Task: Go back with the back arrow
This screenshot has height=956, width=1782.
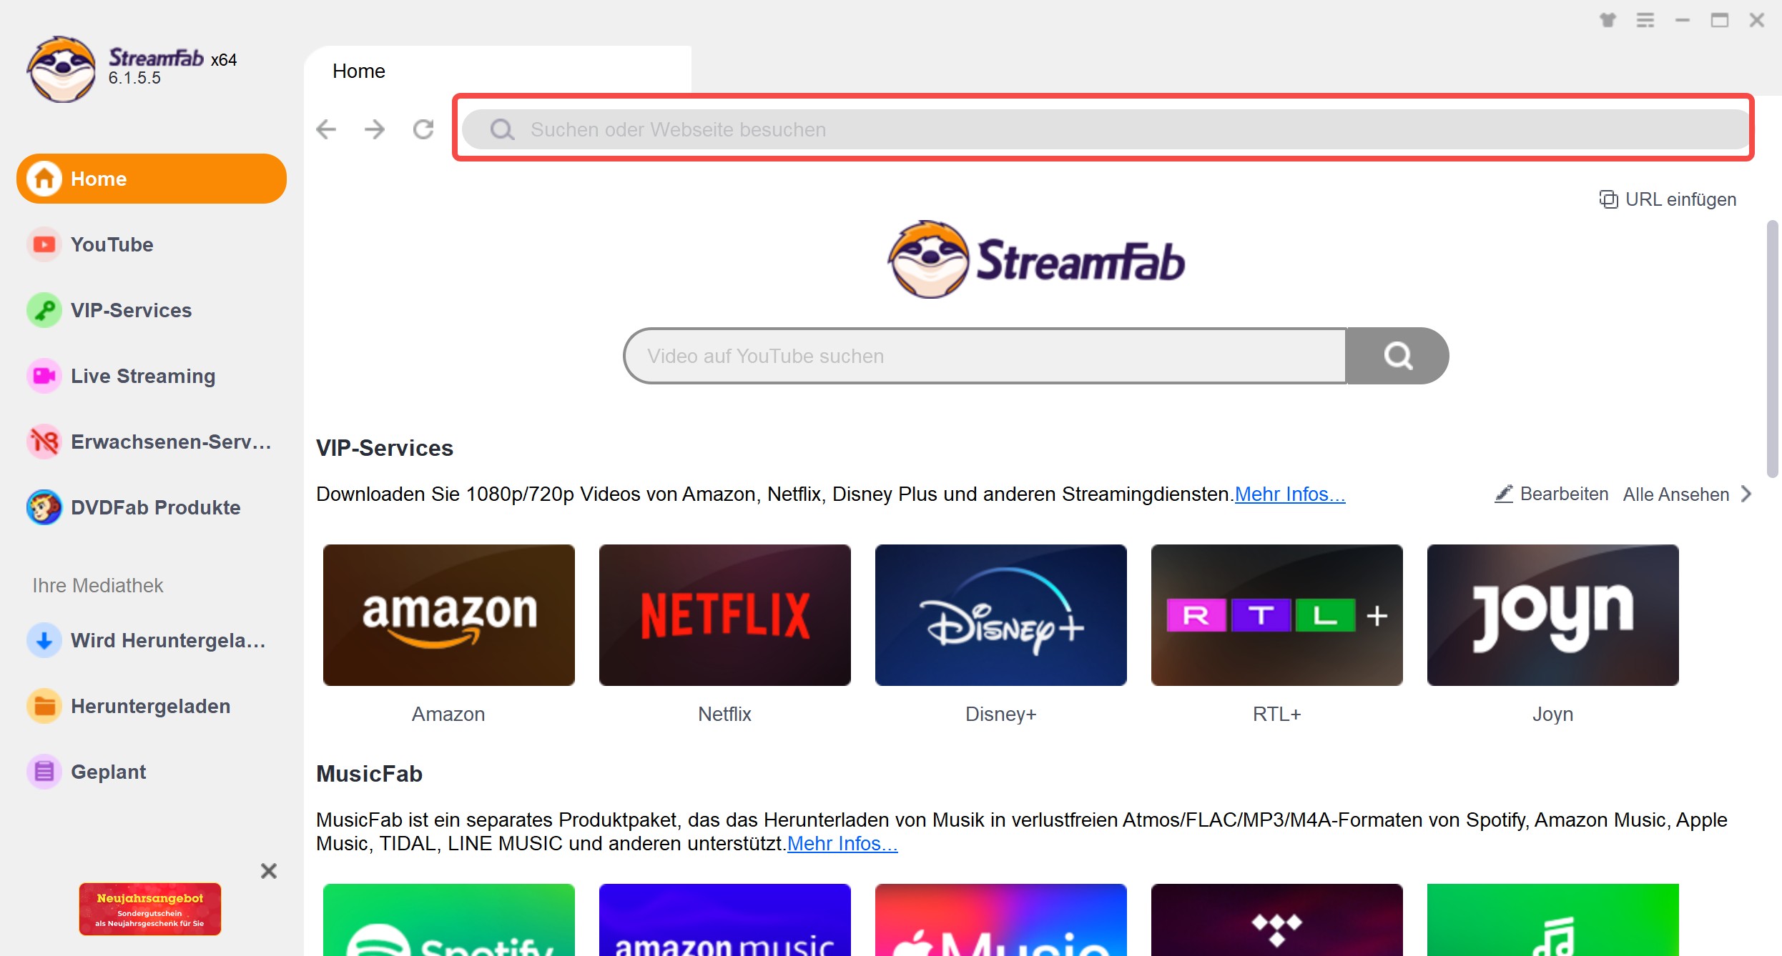Action: (x=326, y=129)
